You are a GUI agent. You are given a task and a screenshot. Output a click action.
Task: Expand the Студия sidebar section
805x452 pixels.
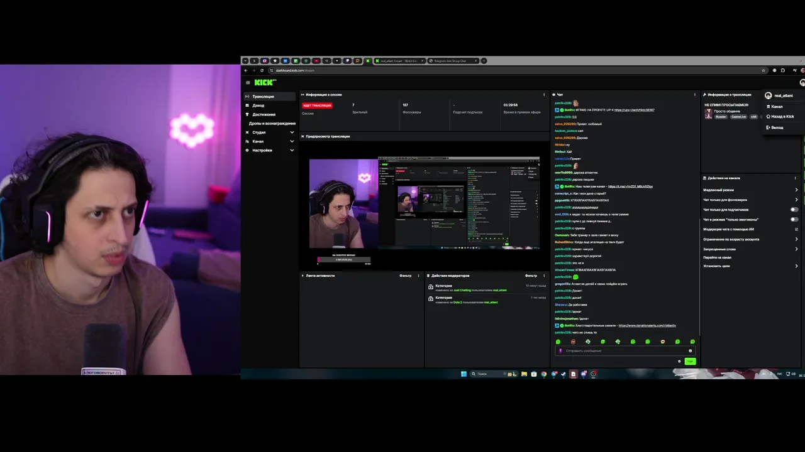point(269,132)
